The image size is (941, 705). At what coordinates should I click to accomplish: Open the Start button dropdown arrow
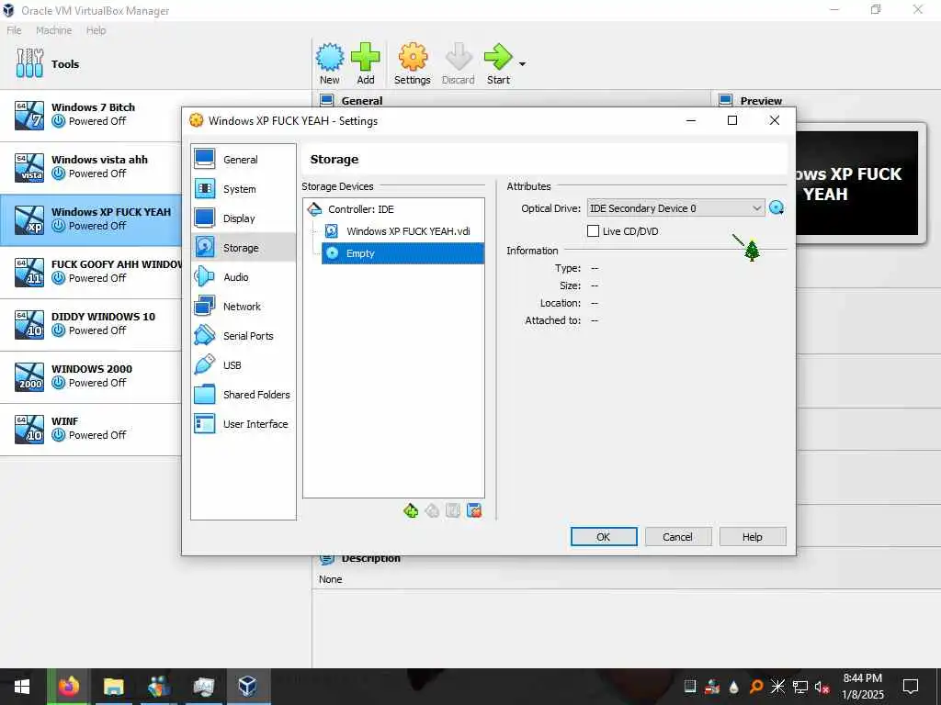522,63
